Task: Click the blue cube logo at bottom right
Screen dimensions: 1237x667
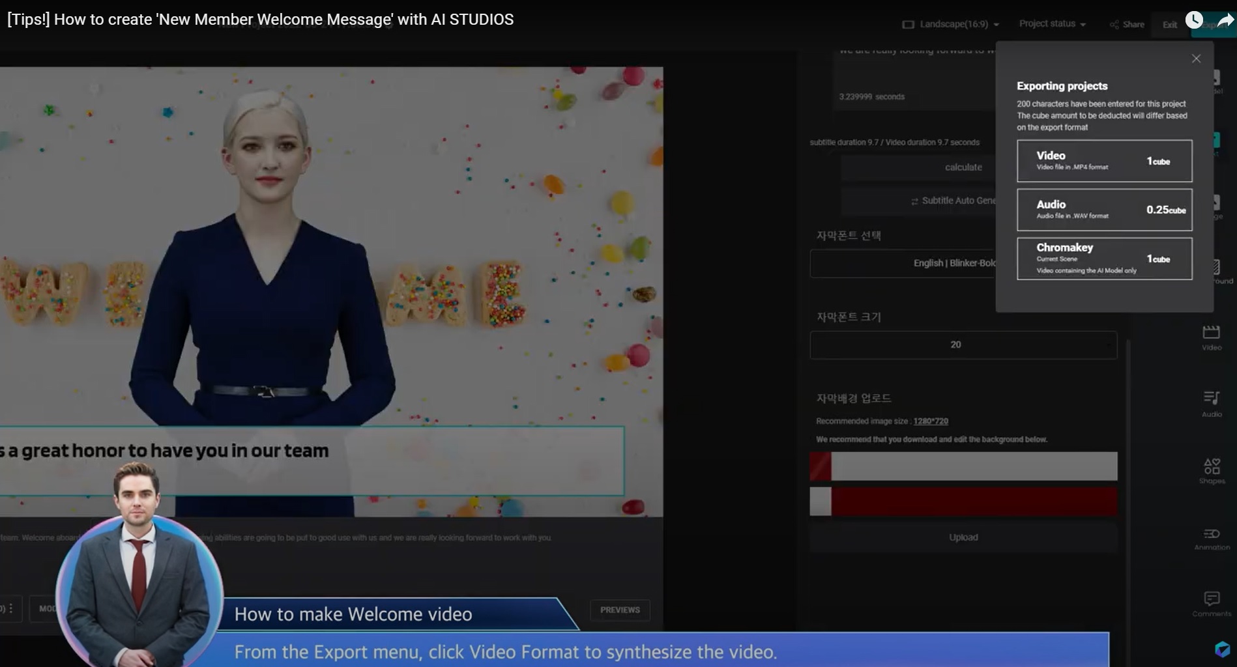Action: pyautogui.click(x=1222, y=649)
